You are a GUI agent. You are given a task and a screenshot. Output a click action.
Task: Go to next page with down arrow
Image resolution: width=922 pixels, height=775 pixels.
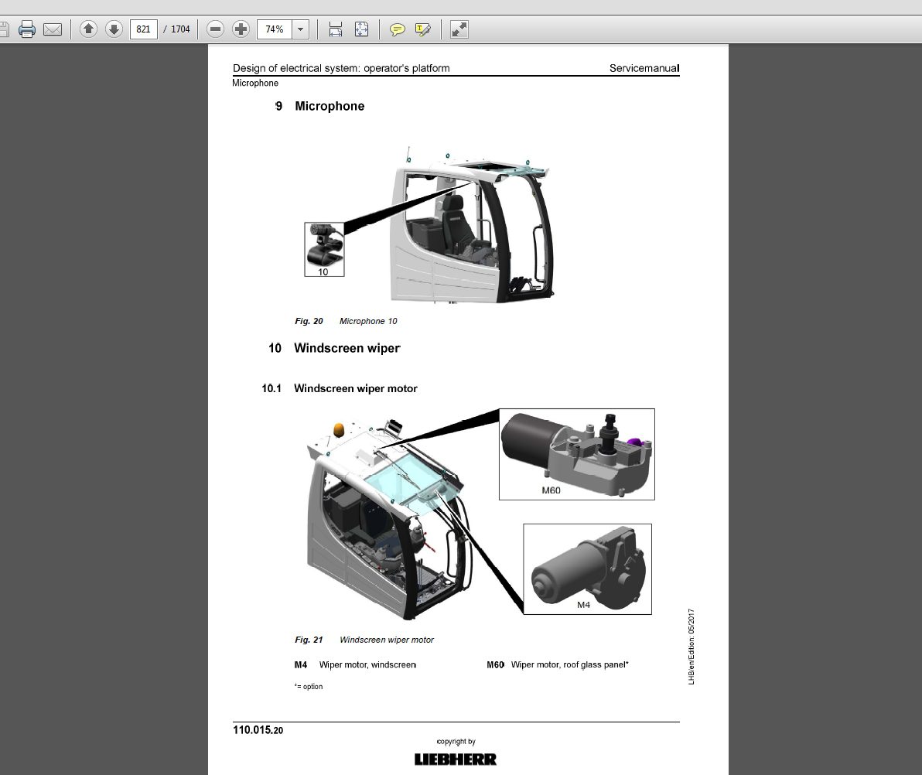114,29
